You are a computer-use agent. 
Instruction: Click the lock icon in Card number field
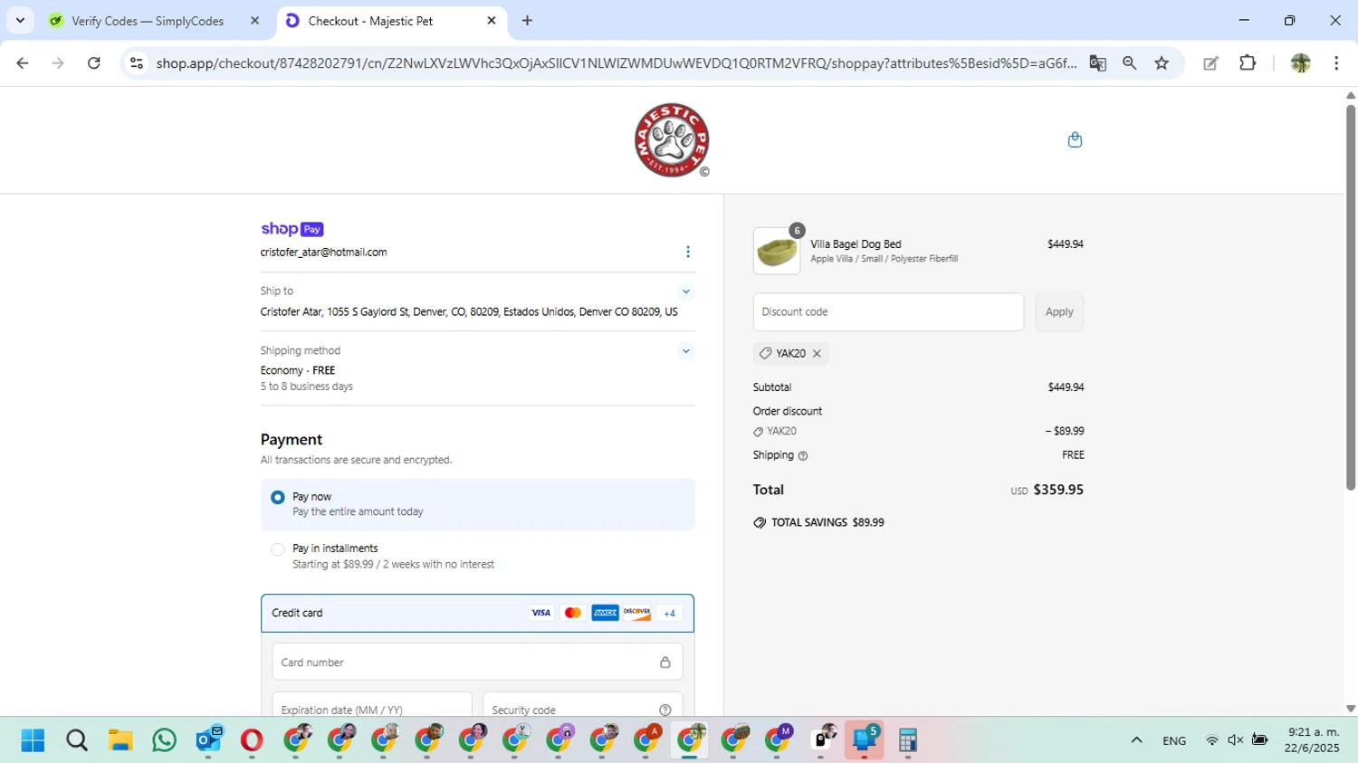pyautogui.click(x=665, y=663)
